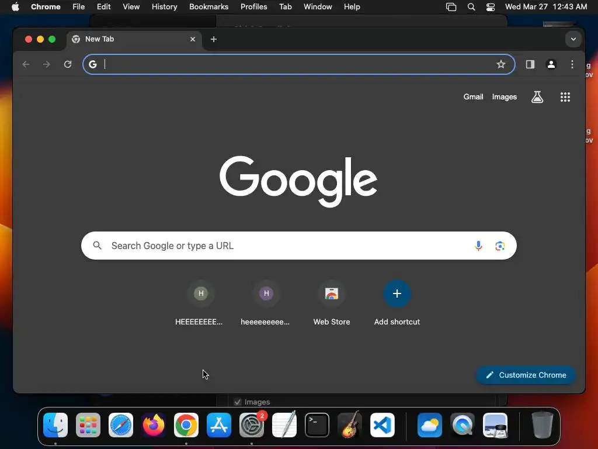598x449 pixels.
Task: Open Preview from the dock
Action: tap(495, 425)
